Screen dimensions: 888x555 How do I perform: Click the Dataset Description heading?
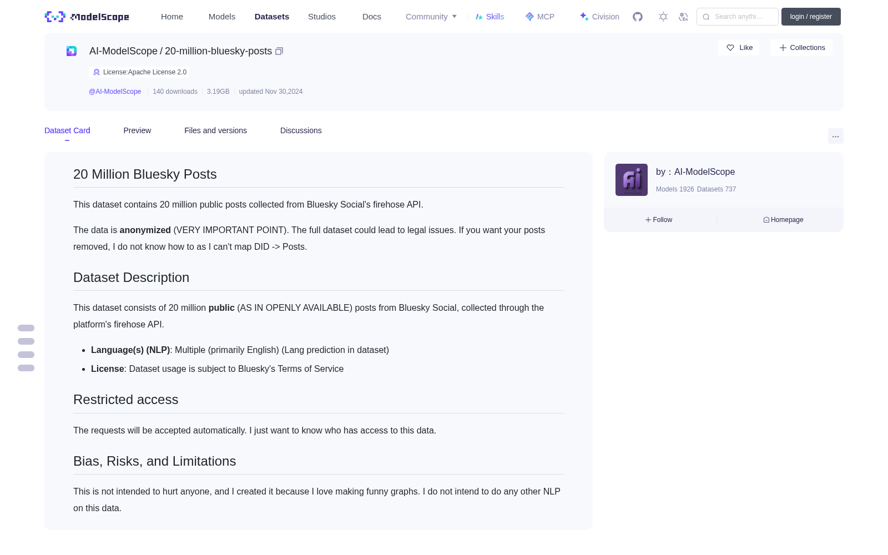coord(131,277)
